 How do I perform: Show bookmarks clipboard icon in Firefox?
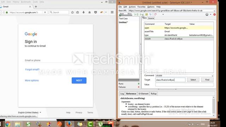(x=78, y=12)
